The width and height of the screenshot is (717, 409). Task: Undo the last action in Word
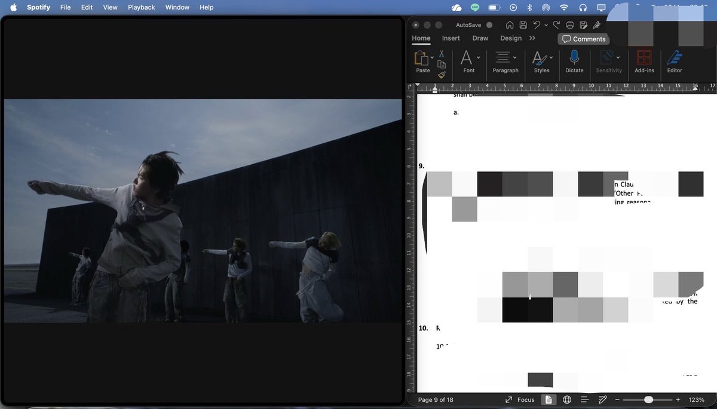537,25
